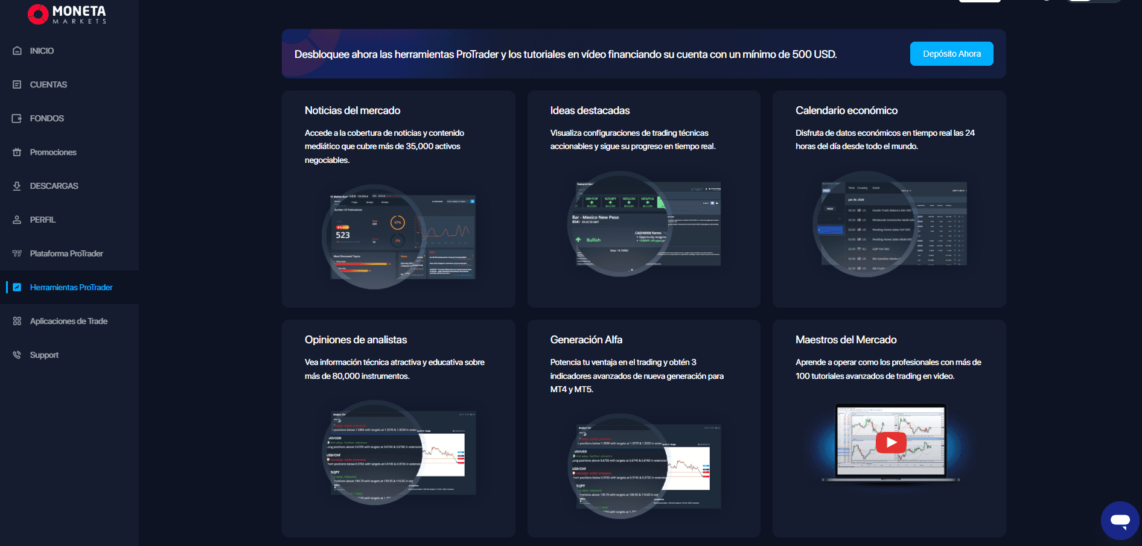The image size is (1142, 546).
Task: Click the Aplicaciones de Trade grid icon
Action: (17, 321)
